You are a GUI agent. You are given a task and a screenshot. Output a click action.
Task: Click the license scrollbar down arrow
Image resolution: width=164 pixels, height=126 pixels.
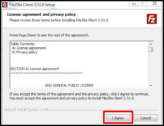[151, 86]
